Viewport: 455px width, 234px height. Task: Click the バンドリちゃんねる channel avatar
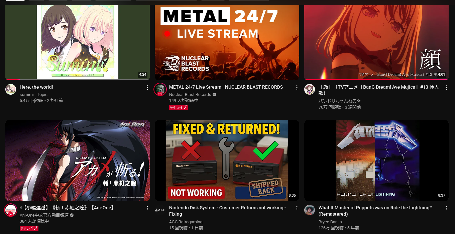pyautogui.click(x=310, y=89)
